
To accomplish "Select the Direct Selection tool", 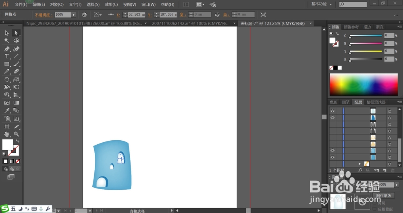I will click(16, 33).
